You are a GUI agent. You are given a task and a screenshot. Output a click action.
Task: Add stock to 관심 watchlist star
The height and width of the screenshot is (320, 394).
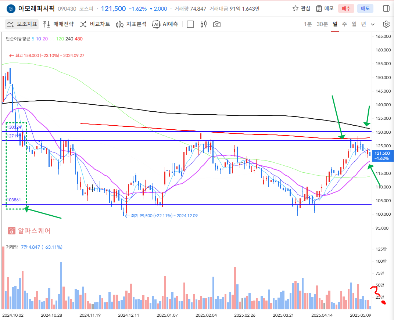(x=301, y=8)
